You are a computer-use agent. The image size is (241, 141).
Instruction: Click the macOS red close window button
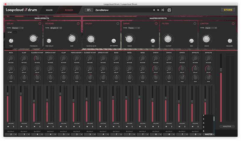pos(5,4)
